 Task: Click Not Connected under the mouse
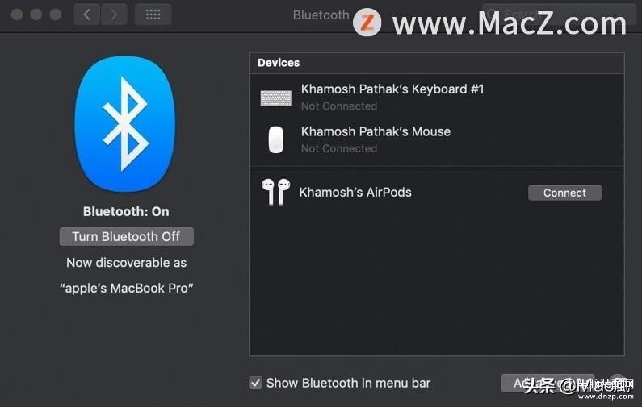[x=339, y=149]
